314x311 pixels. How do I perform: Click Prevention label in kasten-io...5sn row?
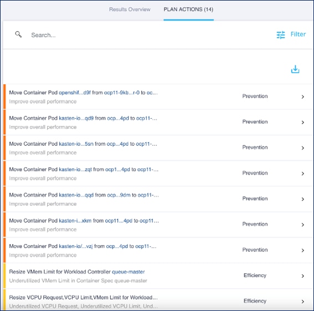pyautogui.click(x=255, y=147)
